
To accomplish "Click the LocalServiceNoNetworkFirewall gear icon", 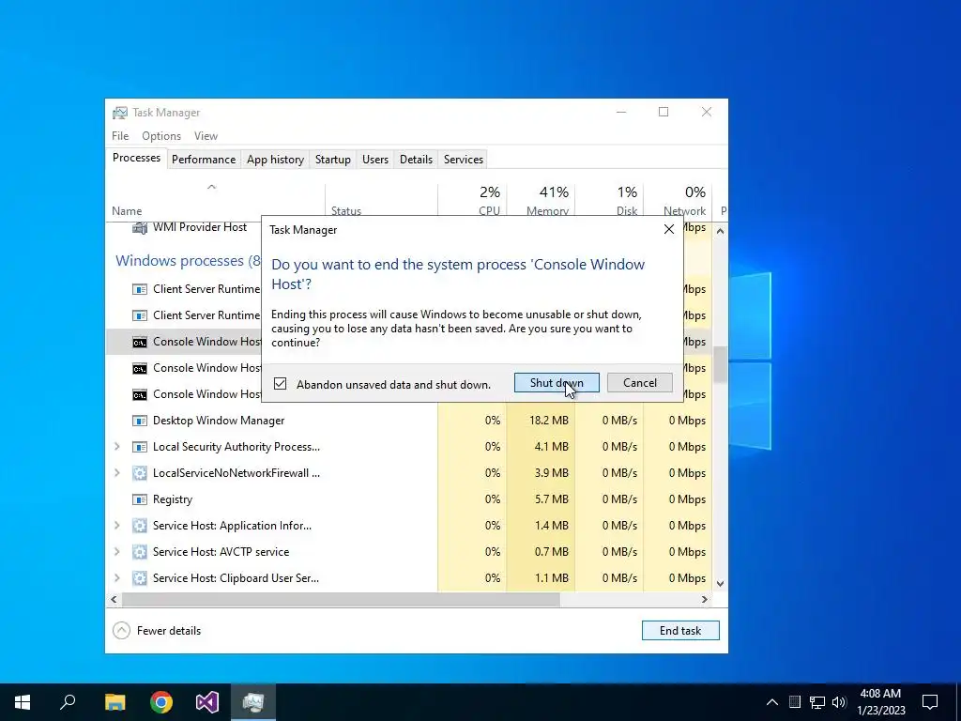I will [x=140, y=473].
